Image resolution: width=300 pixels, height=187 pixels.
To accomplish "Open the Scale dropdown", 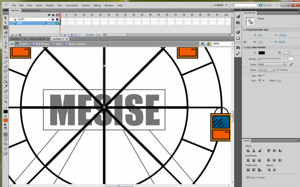I will 266,70.
